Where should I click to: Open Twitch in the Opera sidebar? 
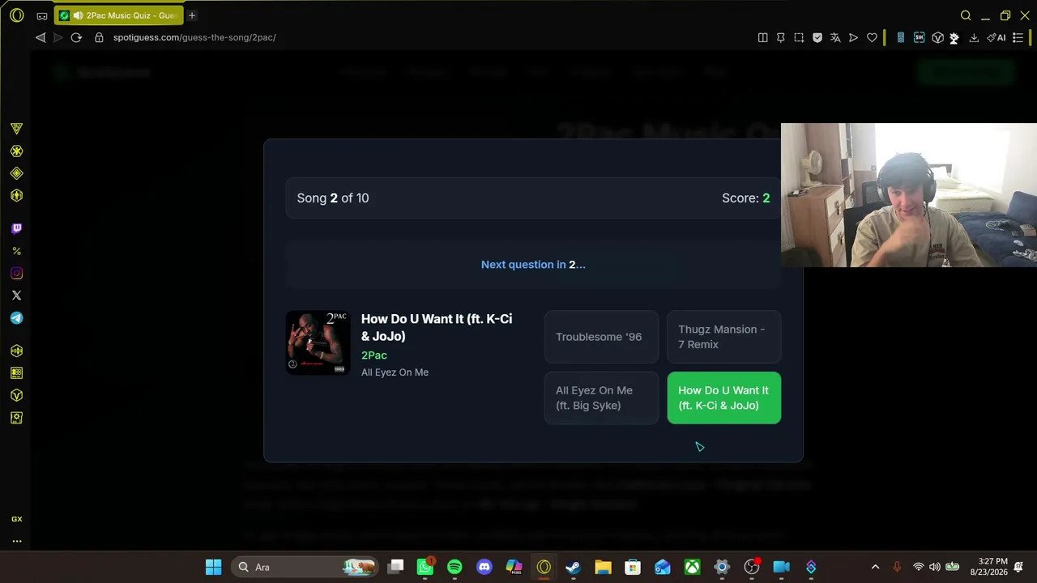[16, 229]
